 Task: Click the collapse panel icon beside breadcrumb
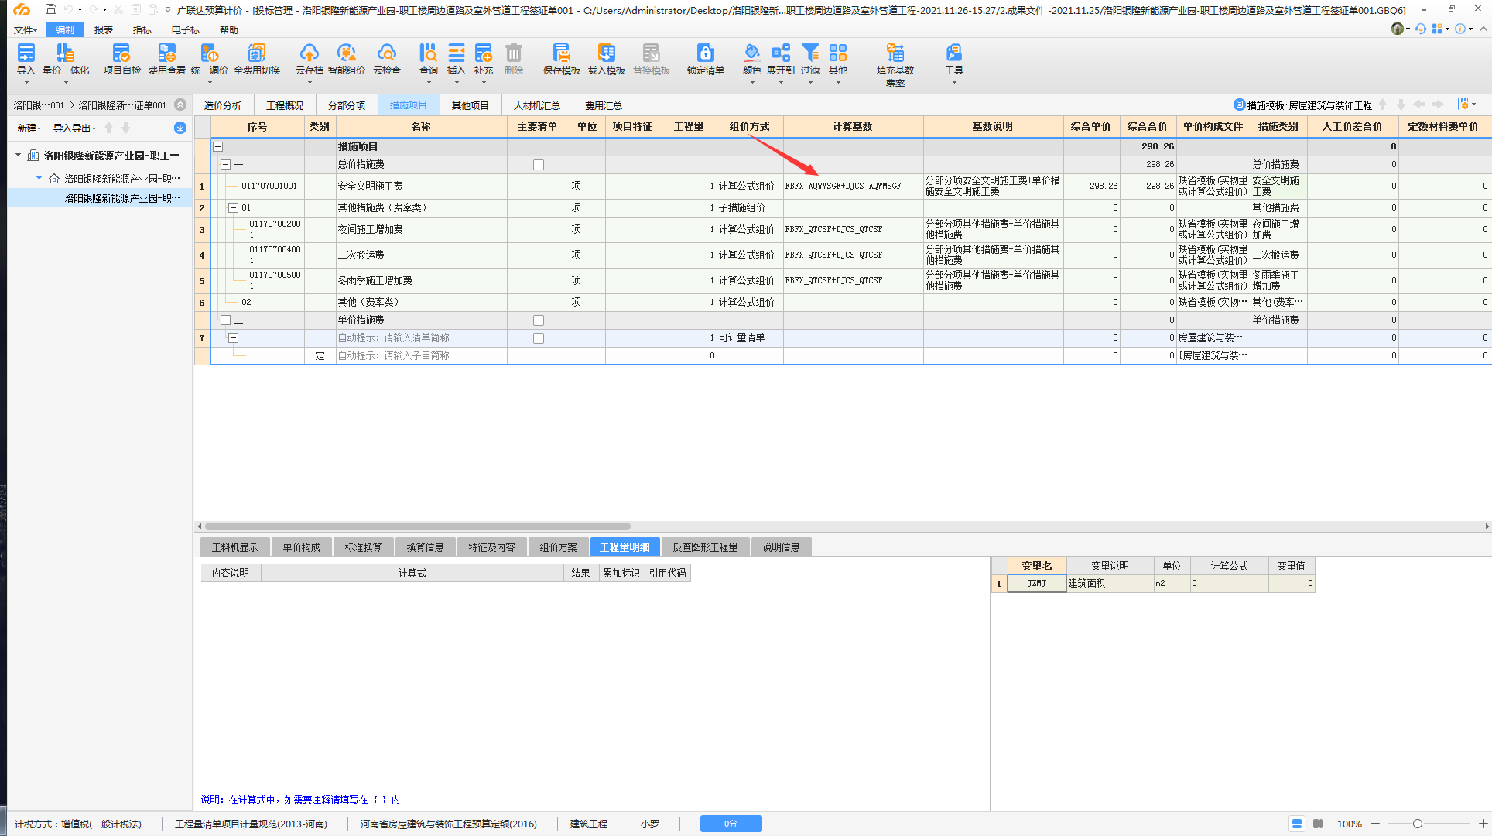point(180,104)
